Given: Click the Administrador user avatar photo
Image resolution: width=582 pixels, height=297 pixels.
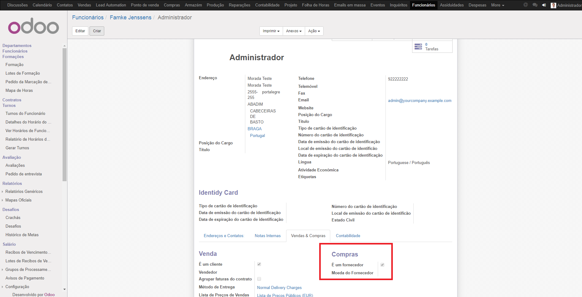Looking at the screenshot, I should 553,5.
